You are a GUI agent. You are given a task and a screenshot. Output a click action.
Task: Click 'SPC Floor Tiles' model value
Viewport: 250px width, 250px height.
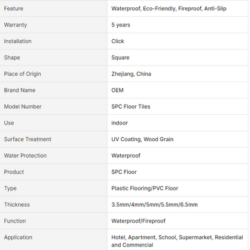[x=131, y=106]
